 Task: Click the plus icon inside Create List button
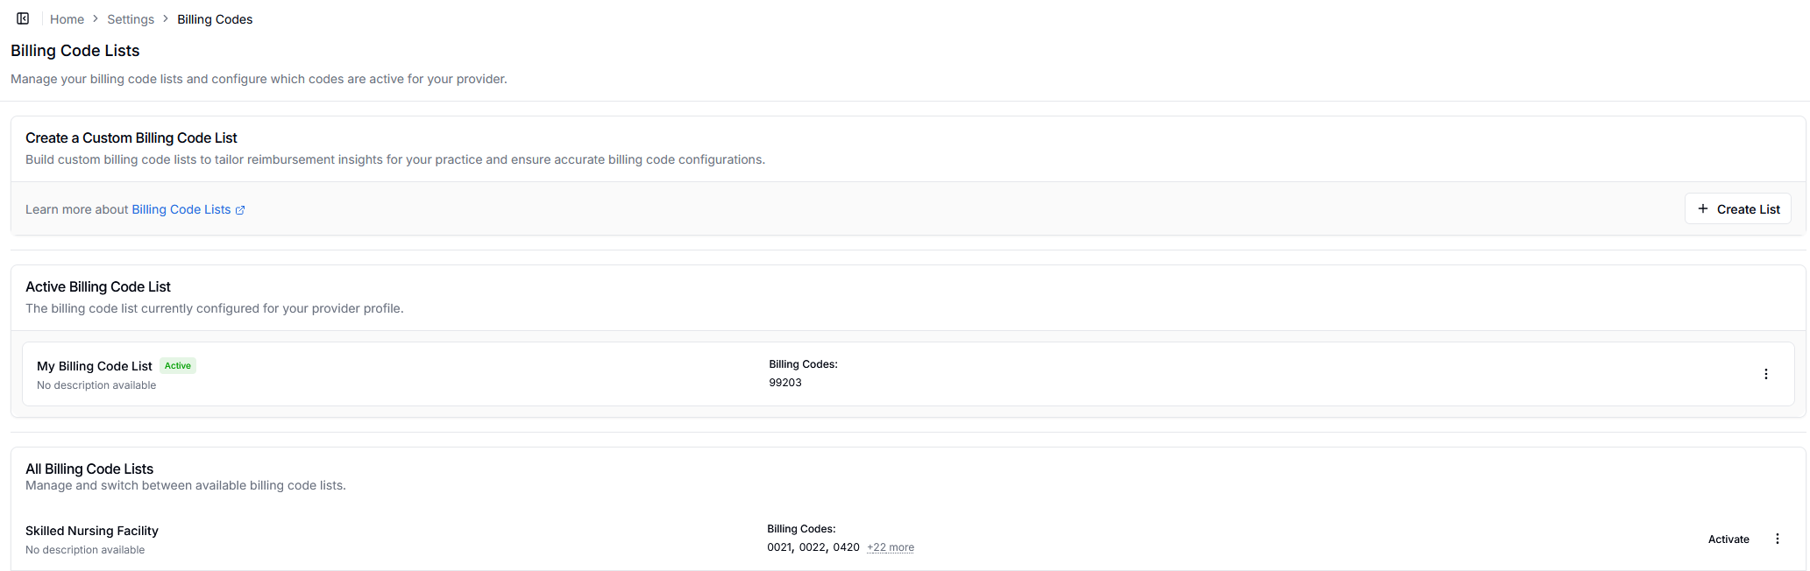(x=1703, y=208)
